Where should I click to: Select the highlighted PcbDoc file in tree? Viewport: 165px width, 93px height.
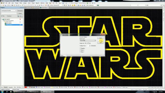(13, 25)
